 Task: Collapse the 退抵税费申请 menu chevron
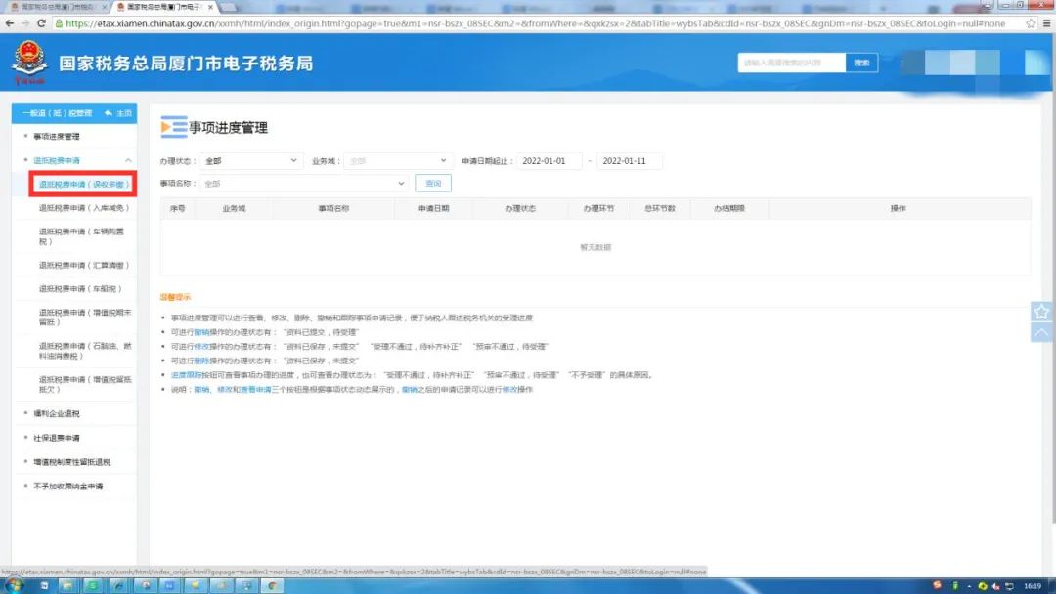click(x=128, y=161)
